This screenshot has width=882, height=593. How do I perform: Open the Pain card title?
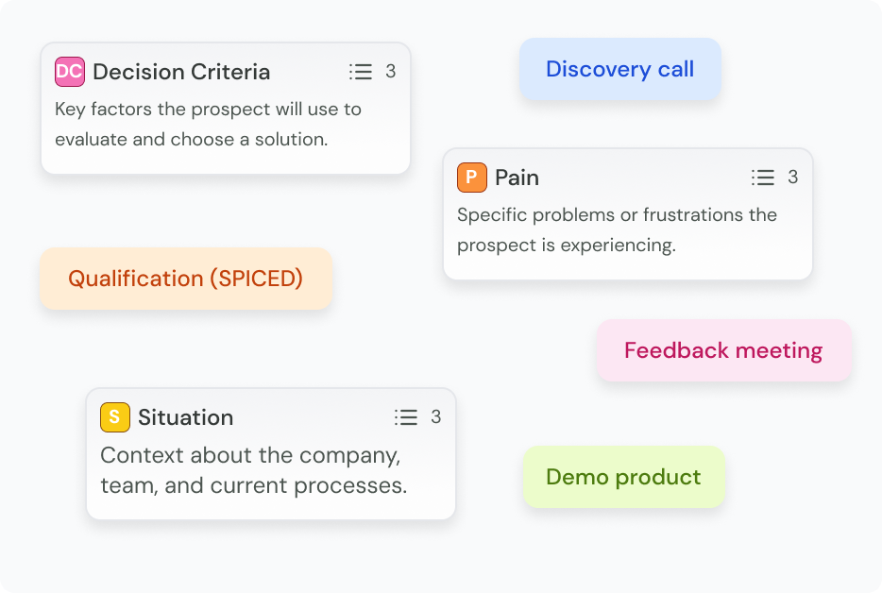[x=517, y=178]
